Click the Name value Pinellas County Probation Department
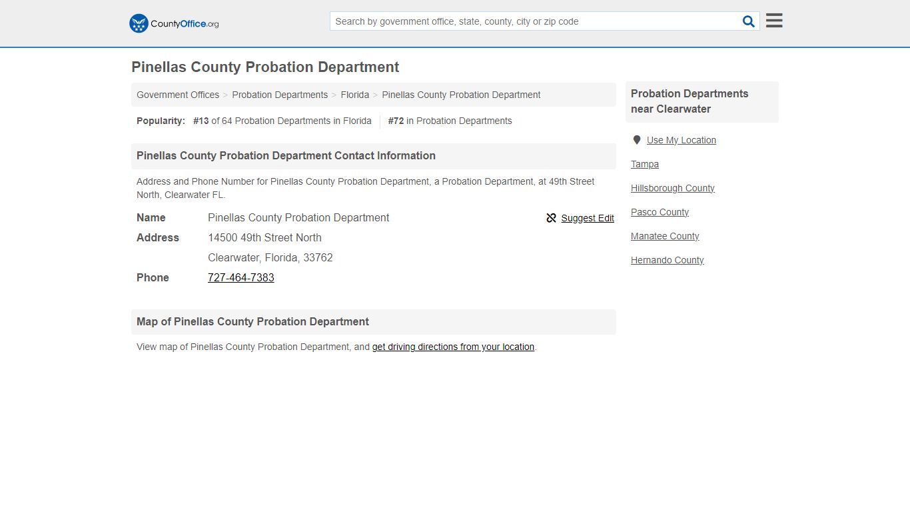Image resolution: width=910 pixels, height=512 pixels. 298,217
